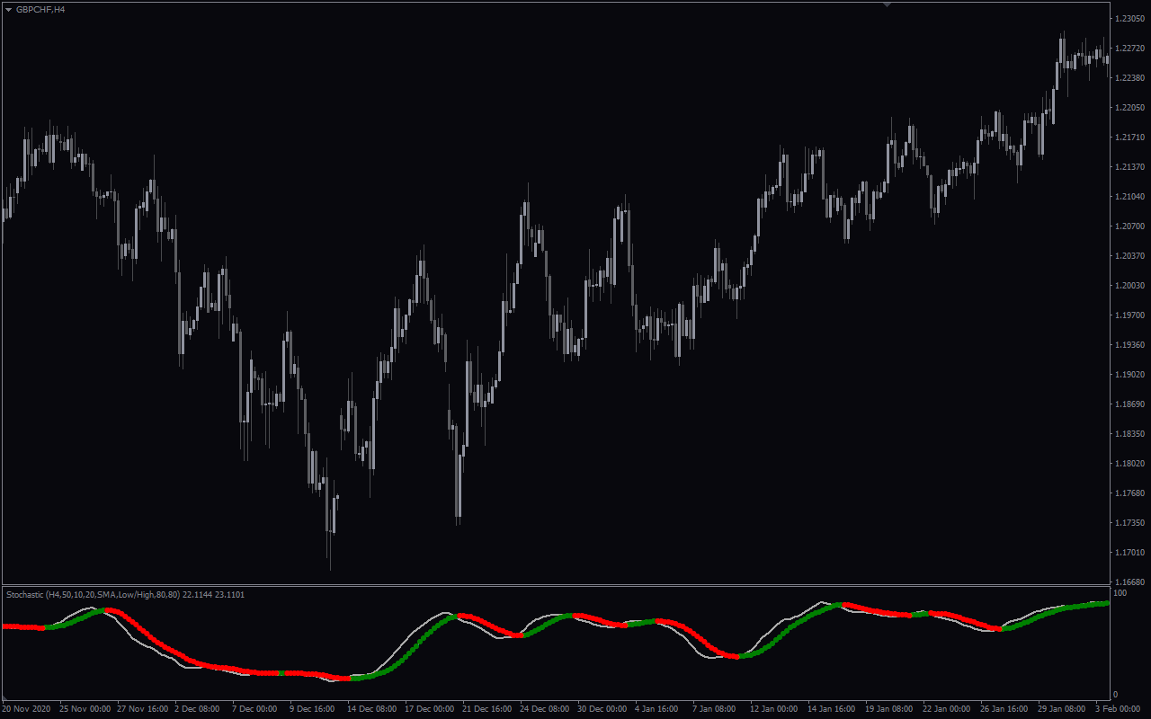Click the 9 Dec 16:00 time label
1151x719 pixels.
pyautogui.click(x=312, y=709)
